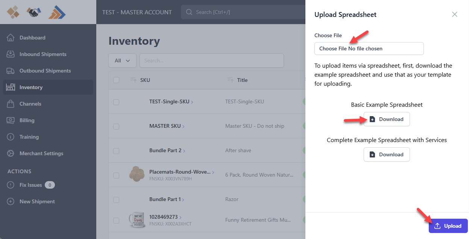469x239 pixels.
Task: Check the Bundle Part 2 row checkbox
Action: click(116, 151)
